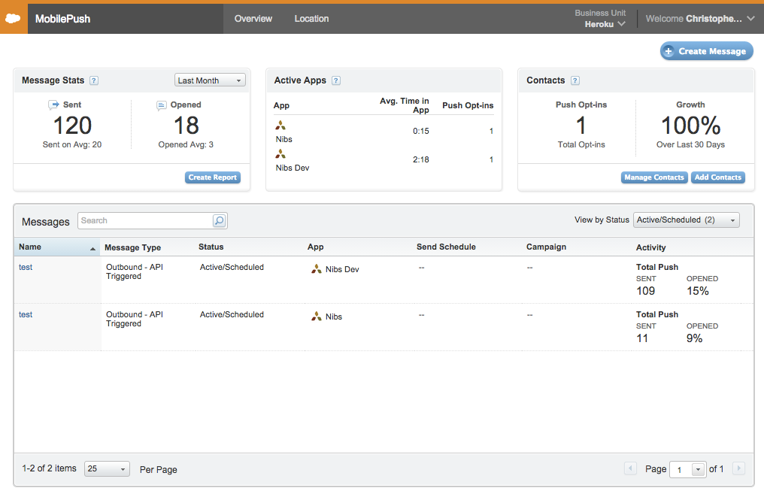
Task: Go to the previous page arrow
Action: (630, 468)
